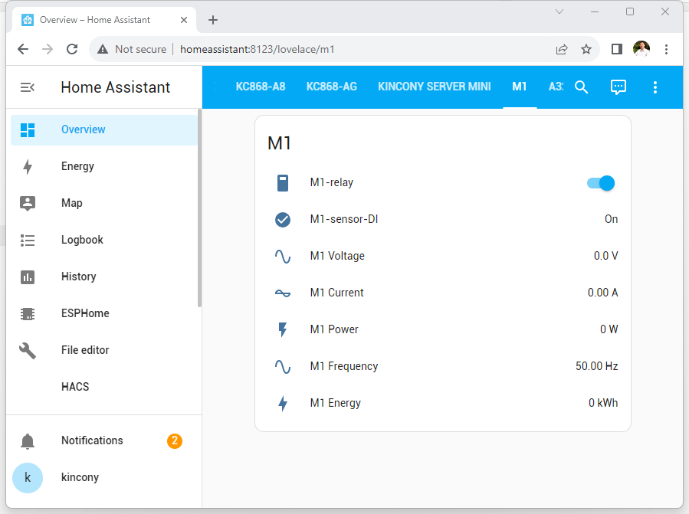Switch to the KINCONY SERVER MINI tab
This screenshot has height=514, width=689.
pyautogui.click(x=434, y=87)
